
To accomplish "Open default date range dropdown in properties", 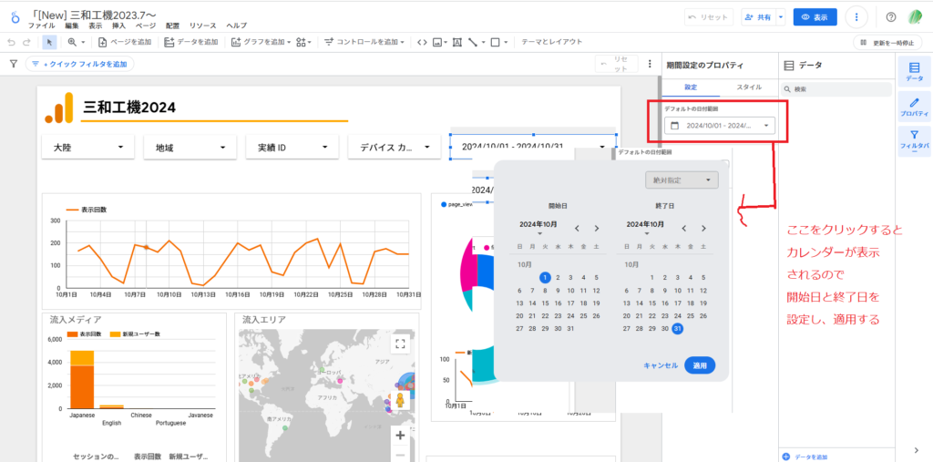I will pos(720,126).
